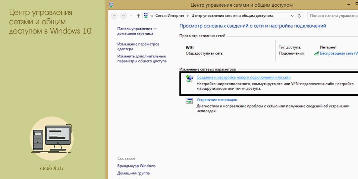Click the new connection setup icon

189,78
